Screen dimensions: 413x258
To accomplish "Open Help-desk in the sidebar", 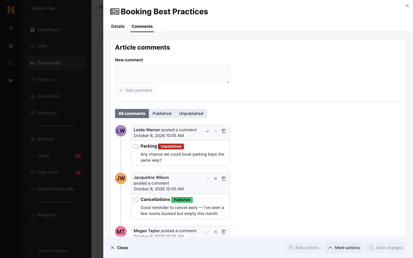I will [x=56, y=172].
